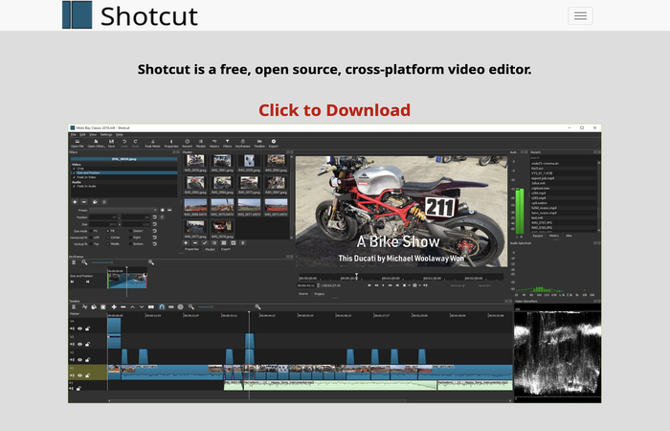This screenshot has width=670, height=431.
Task: Open the Peak Meter panel icon
Action: point(153,143)
